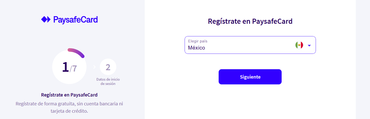Click the PaysafeCard wordmark text in logo

(75, 20)
